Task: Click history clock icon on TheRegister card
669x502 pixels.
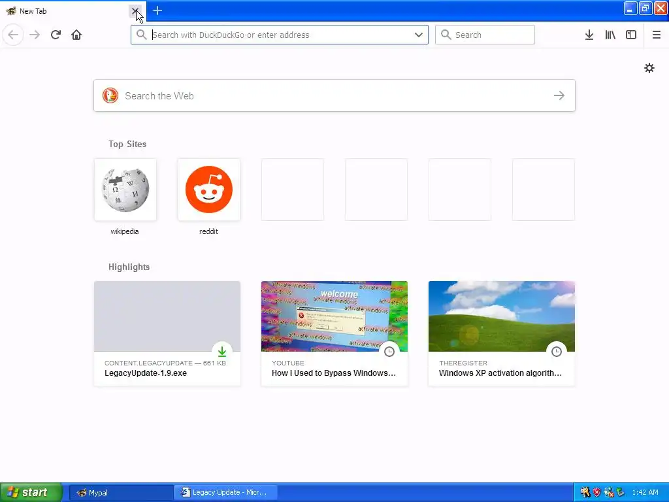Action: pos(557,352)
